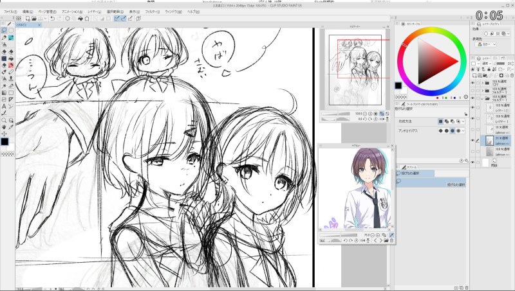The image size is (515, 291).
Task: Collapse the フォルダー 1 folder
Action: pyautogui.click(x=482, y=98)
